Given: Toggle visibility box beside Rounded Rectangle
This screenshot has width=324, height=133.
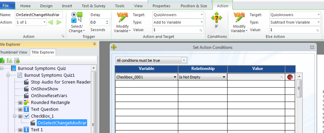Looking at the screenshot, I should click(20, 103).
